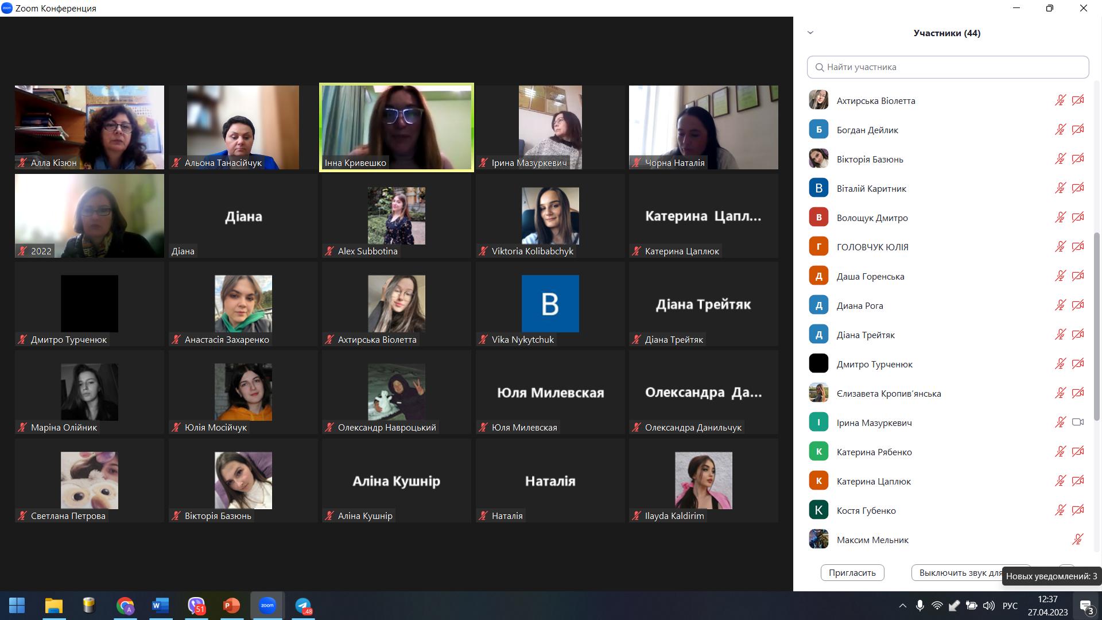Select Єлизавета Кропив'янська in participants list
The height and width of the screenshot is (620, 1102).
888,393
